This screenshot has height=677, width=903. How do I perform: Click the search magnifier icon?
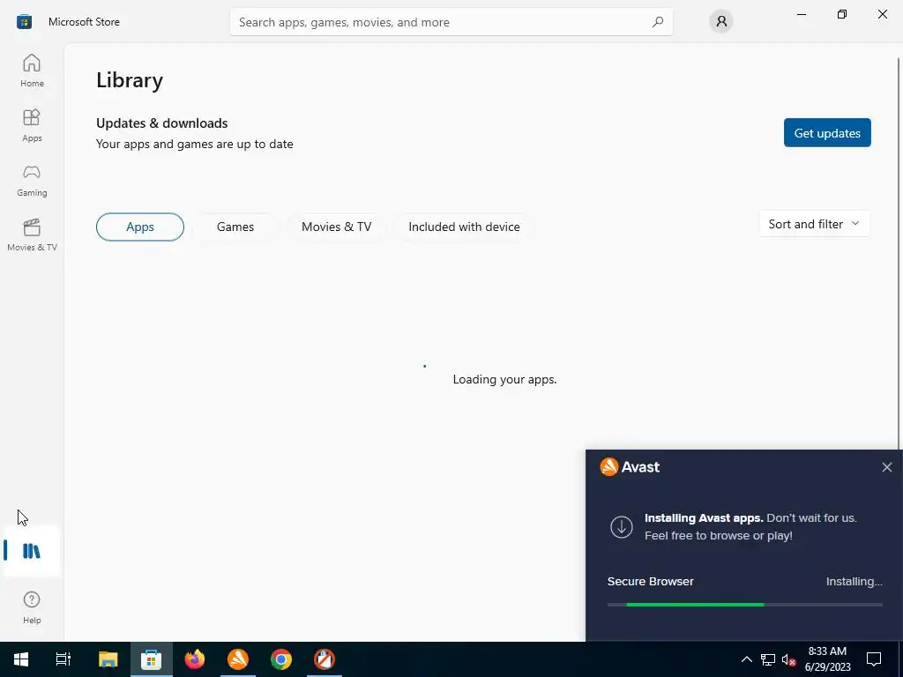(x=658, y=22)
